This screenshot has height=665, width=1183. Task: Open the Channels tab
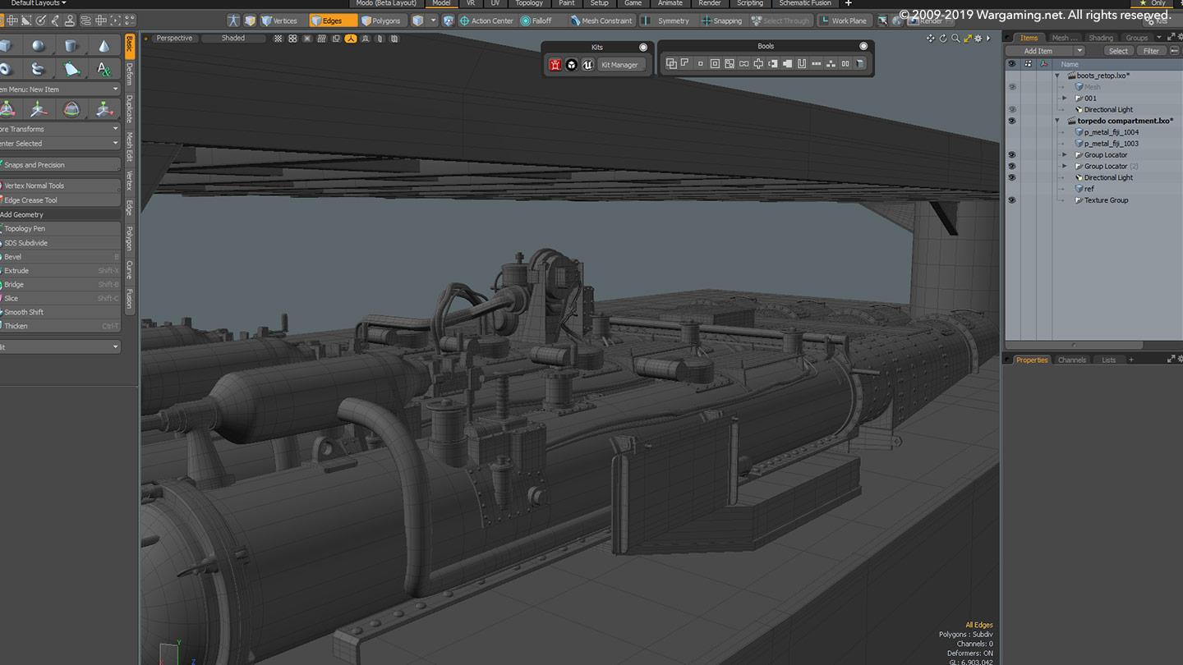pos(1071,360)
